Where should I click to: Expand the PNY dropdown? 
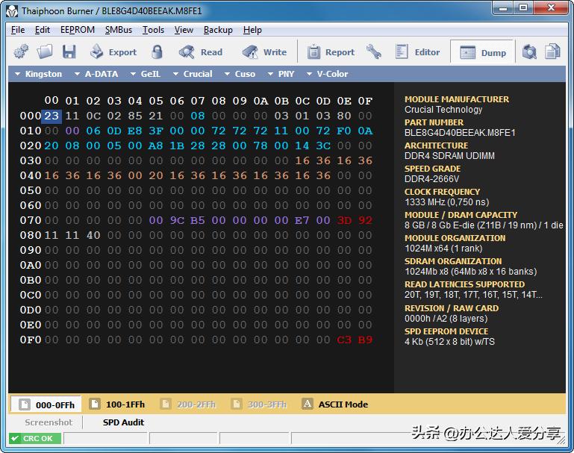[281, 74]
